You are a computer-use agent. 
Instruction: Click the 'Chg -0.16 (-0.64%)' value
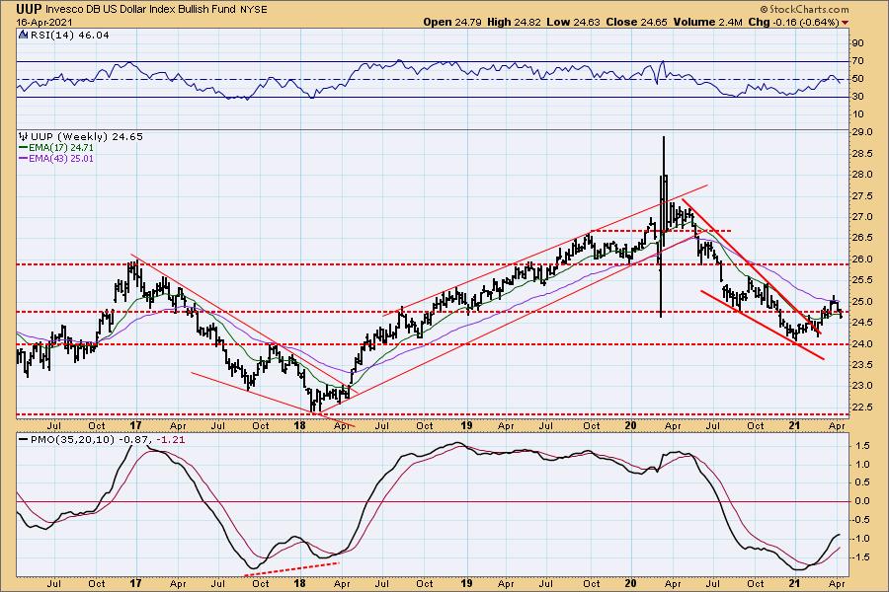[x=793, y=22]
